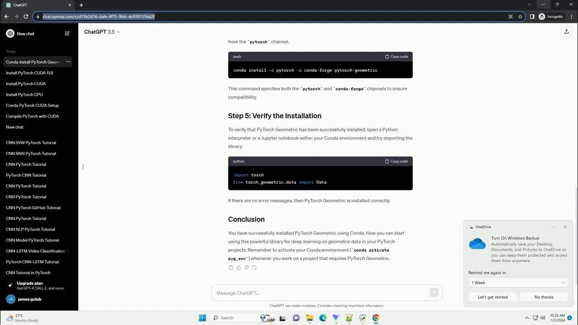Toggle the sidebar collapse handle
This screenshot has width=578, height=325.
tap(83, 167)
